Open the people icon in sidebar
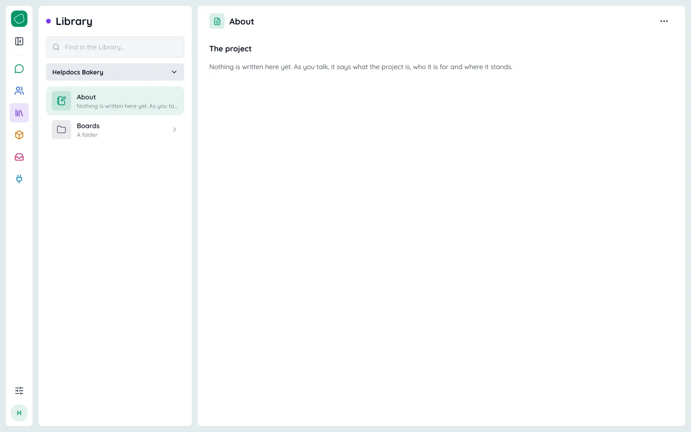The width and height of the screenshot is (691, 432). pyautogui.click(x=19, y=91)
